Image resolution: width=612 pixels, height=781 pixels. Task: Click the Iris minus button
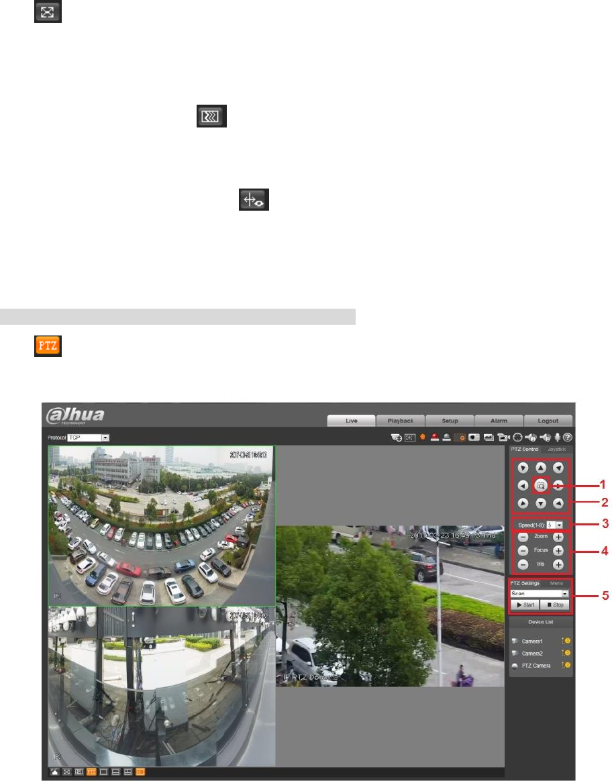click(523, 565)
